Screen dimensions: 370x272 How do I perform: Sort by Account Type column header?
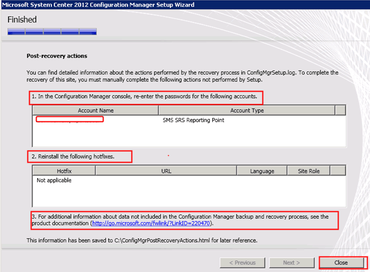tap(247, 111)
